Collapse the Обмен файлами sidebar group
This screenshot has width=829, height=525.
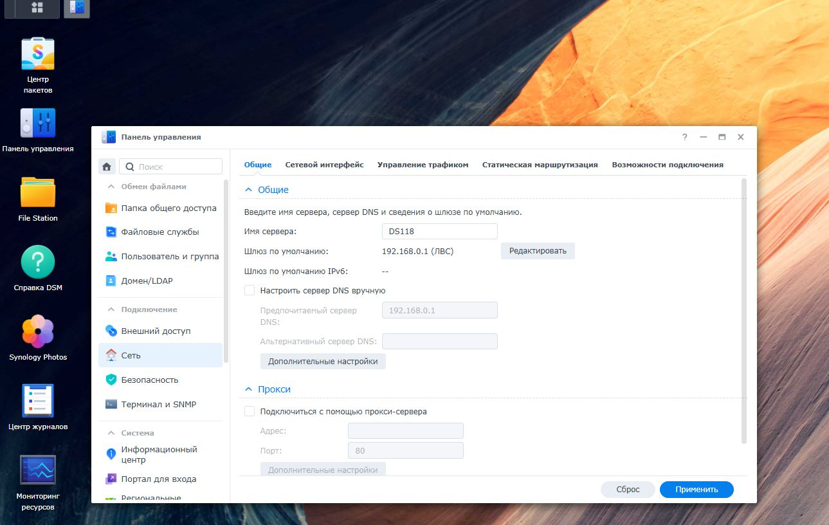pos(111,187)
